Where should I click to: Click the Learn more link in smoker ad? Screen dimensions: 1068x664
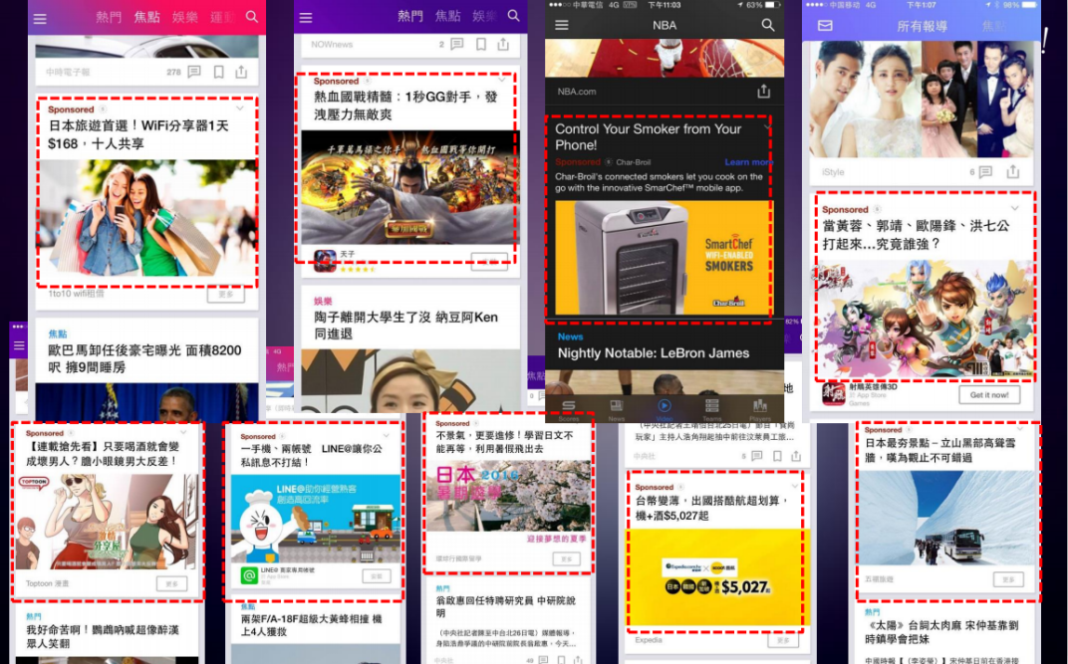pos(748,162)
